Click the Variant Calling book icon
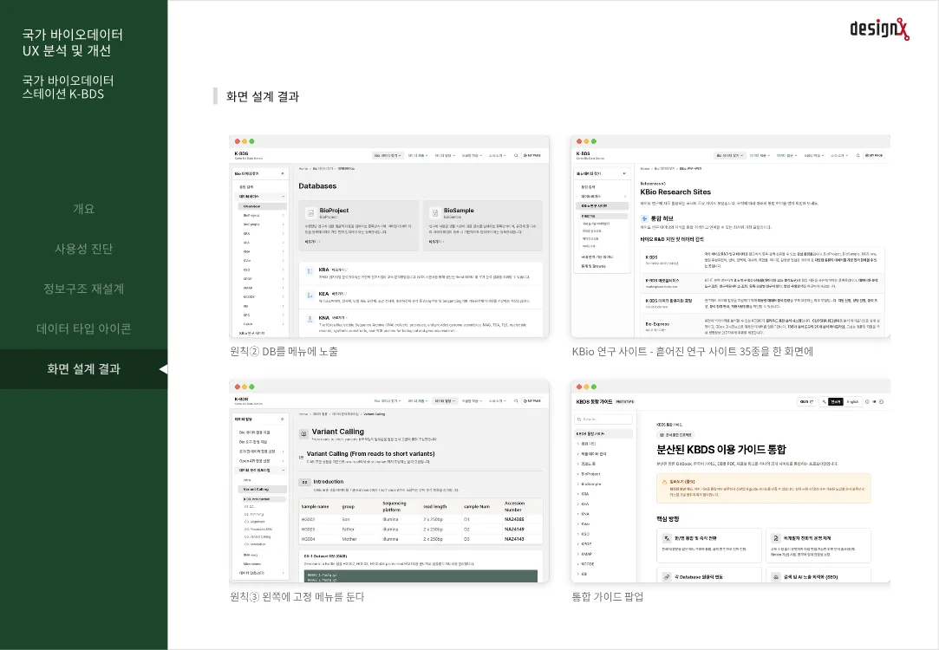 [x=304, y=433]
